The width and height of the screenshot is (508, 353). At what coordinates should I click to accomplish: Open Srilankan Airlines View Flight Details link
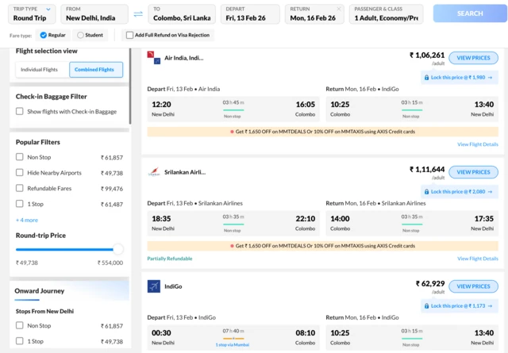[x=478, y=259]
